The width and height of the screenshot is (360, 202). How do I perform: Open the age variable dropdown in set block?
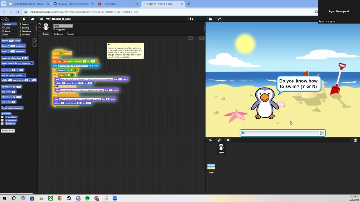62,61
